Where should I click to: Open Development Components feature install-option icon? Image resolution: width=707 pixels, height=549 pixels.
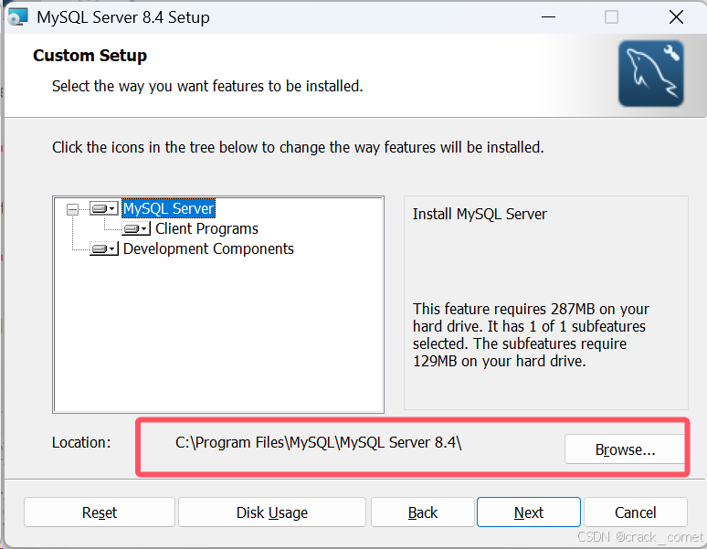tap(104, 248)
